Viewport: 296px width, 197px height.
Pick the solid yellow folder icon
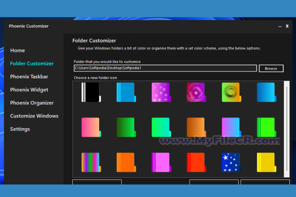pos(266,162)
